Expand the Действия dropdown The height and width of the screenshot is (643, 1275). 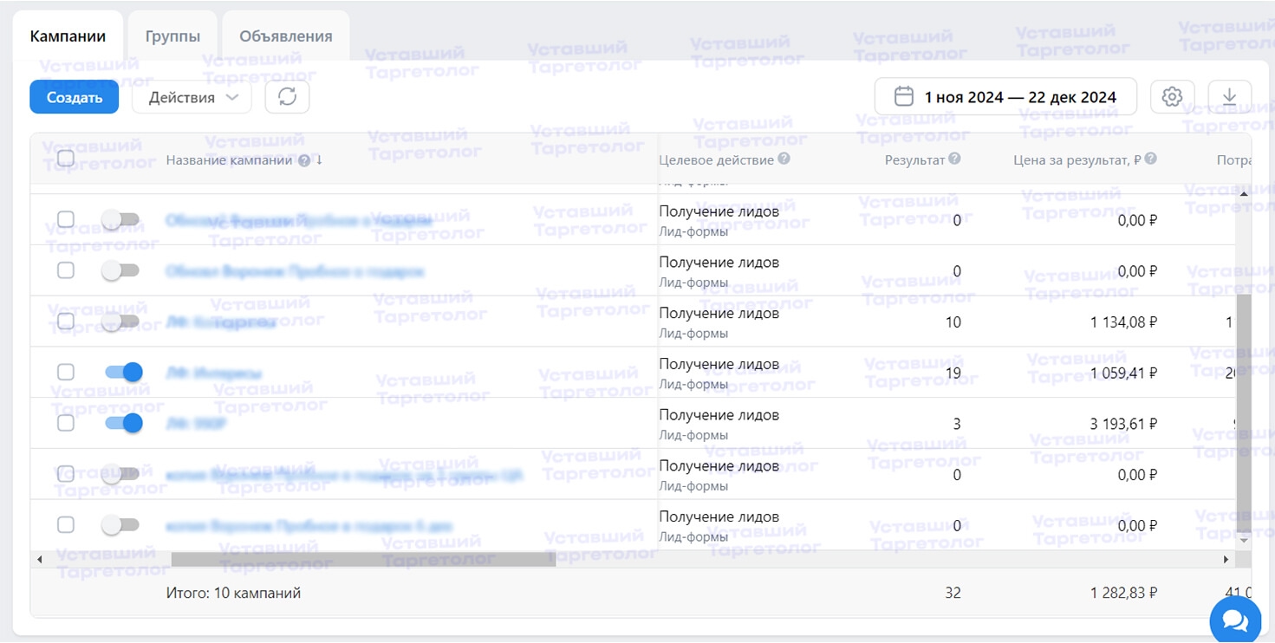[192, 97]
